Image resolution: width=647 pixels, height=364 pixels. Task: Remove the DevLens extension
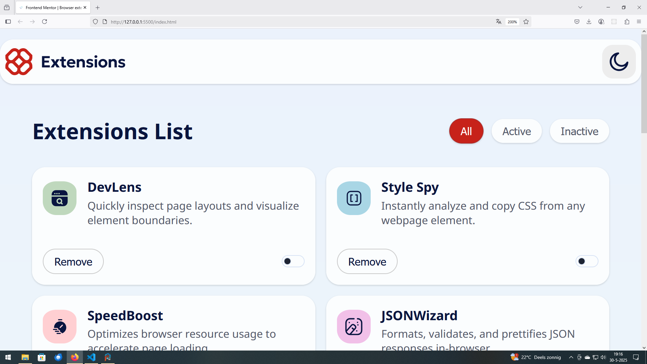pyautogui.click(x=73, y=262)
